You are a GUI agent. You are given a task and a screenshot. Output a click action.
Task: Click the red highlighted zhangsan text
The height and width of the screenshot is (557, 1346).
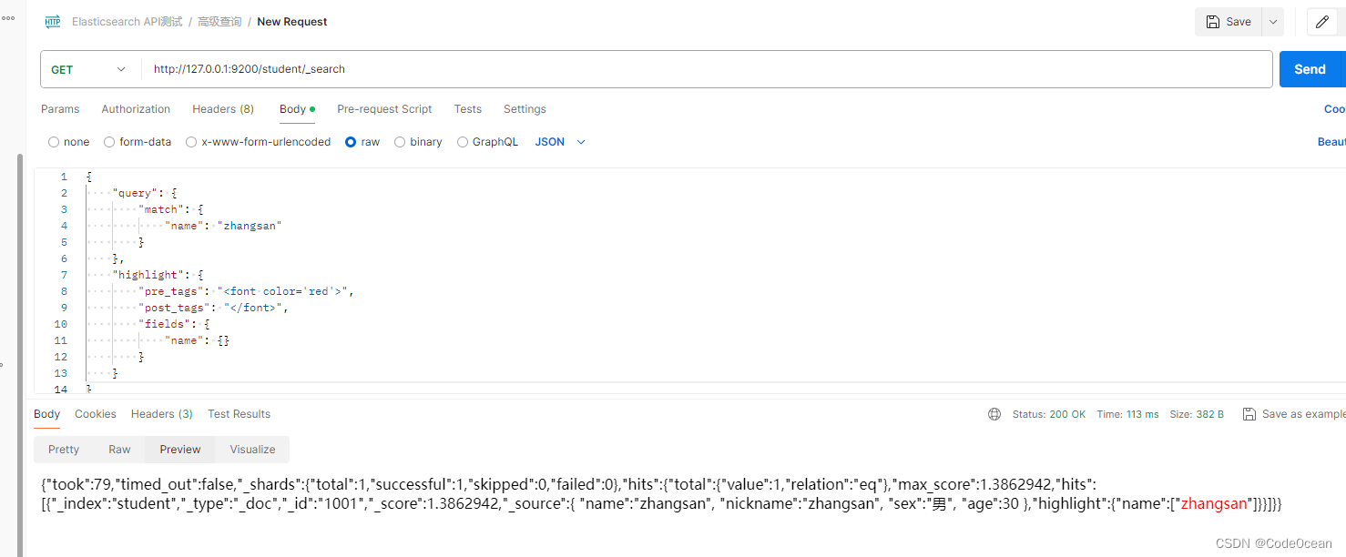[1214, 503]
